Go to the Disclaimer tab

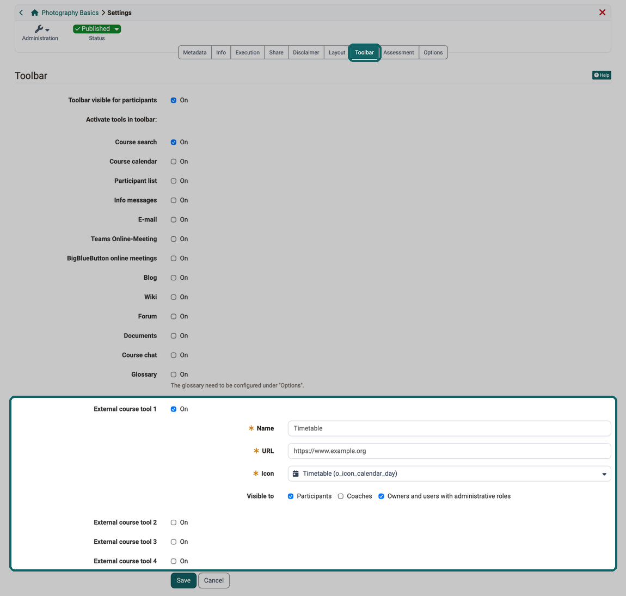306,52
